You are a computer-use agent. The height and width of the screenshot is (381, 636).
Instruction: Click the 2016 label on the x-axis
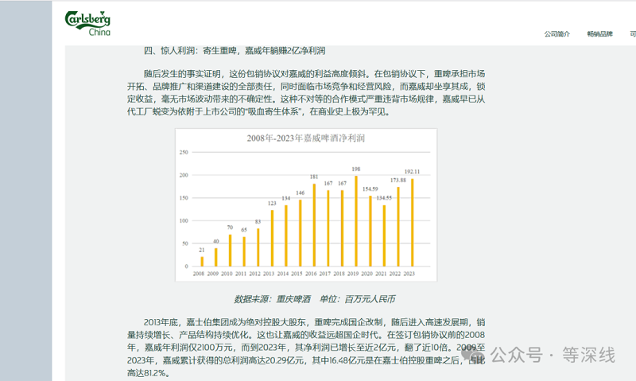point(311,274)
